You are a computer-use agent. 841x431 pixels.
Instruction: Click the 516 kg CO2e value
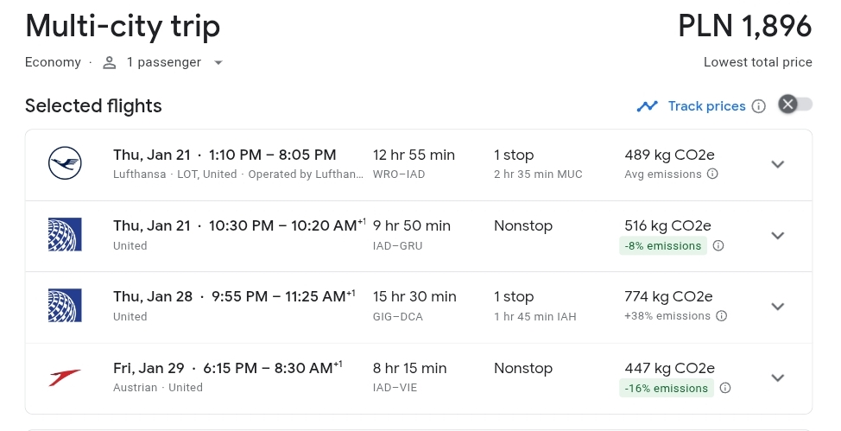[x=667, y=226]
